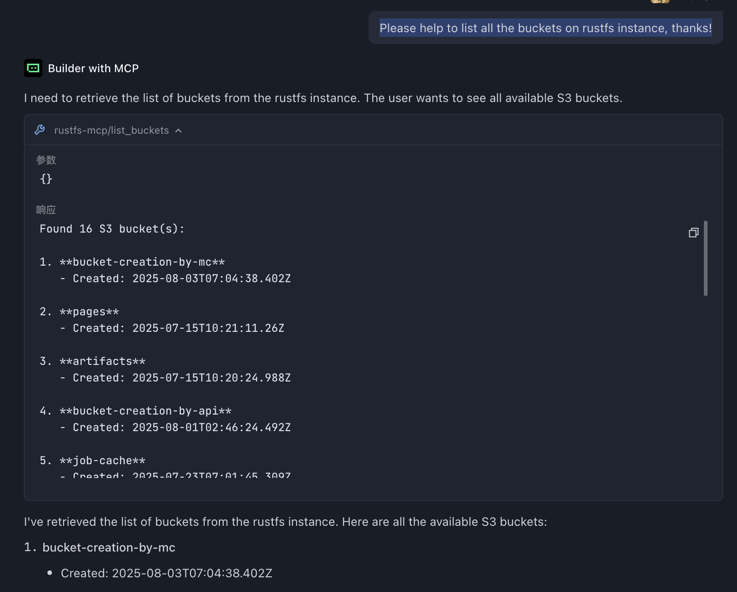
Task: Click the **artifacts** bucket entry
Action: pyautogui.click(x=103, y=361)
